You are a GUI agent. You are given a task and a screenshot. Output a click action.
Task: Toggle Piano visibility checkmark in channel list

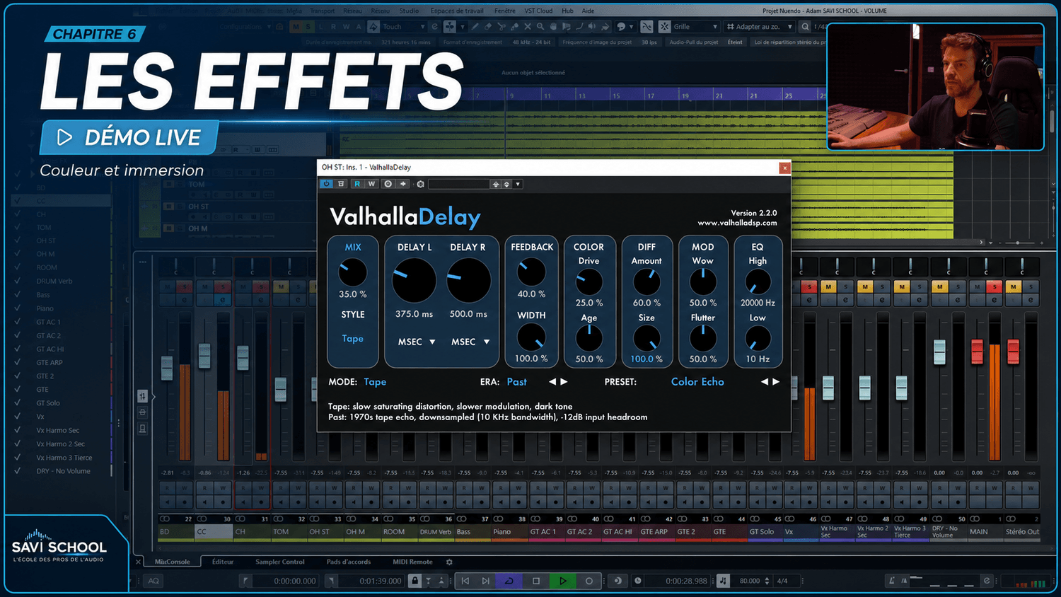coord(17,308)
